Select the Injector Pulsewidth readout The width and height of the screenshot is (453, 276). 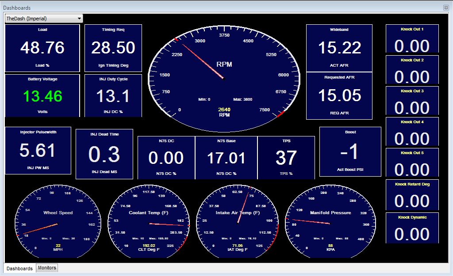[x=38, y=151]
